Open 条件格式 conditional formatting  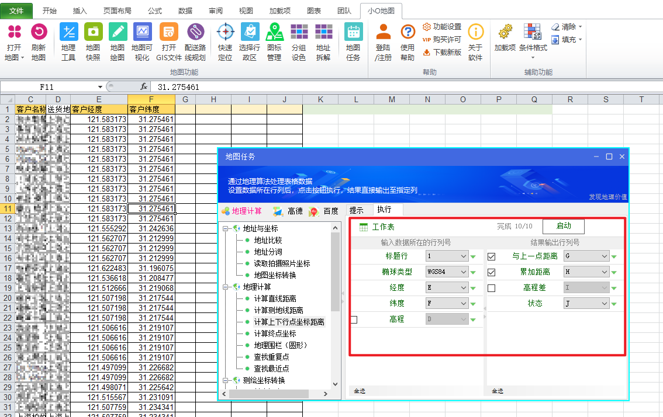[x=533, y=42]
